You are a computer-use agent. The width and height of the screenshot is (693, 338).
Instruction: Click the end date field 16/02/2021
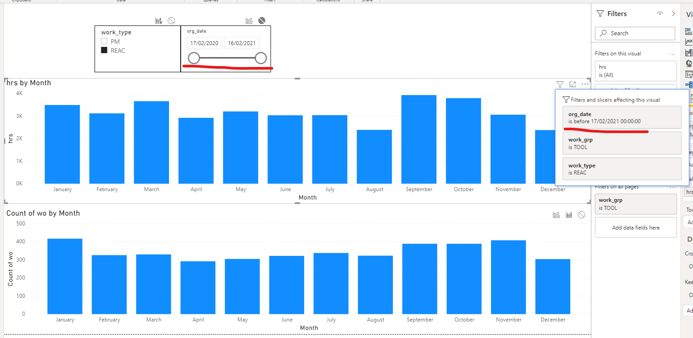242,43
